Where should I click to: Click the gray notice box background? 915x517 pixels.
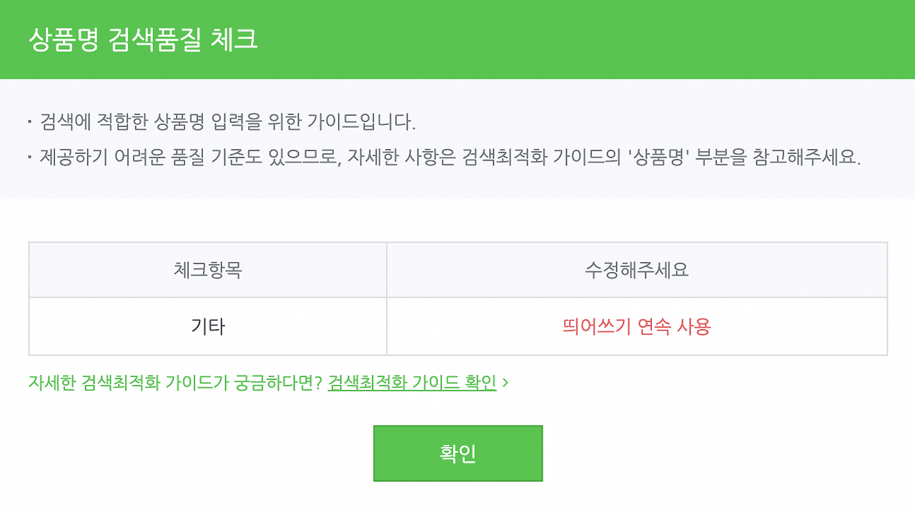[457, 139]
